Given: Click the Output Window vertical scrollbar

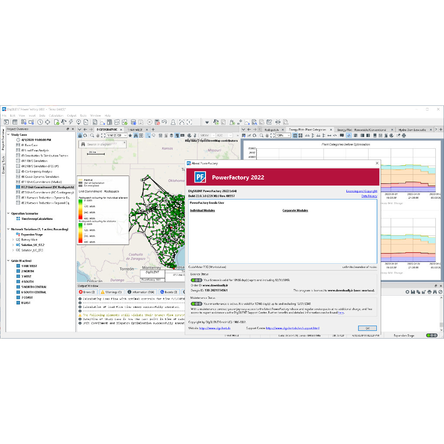Looking at the screenshot, I should (x=441, y=312).
